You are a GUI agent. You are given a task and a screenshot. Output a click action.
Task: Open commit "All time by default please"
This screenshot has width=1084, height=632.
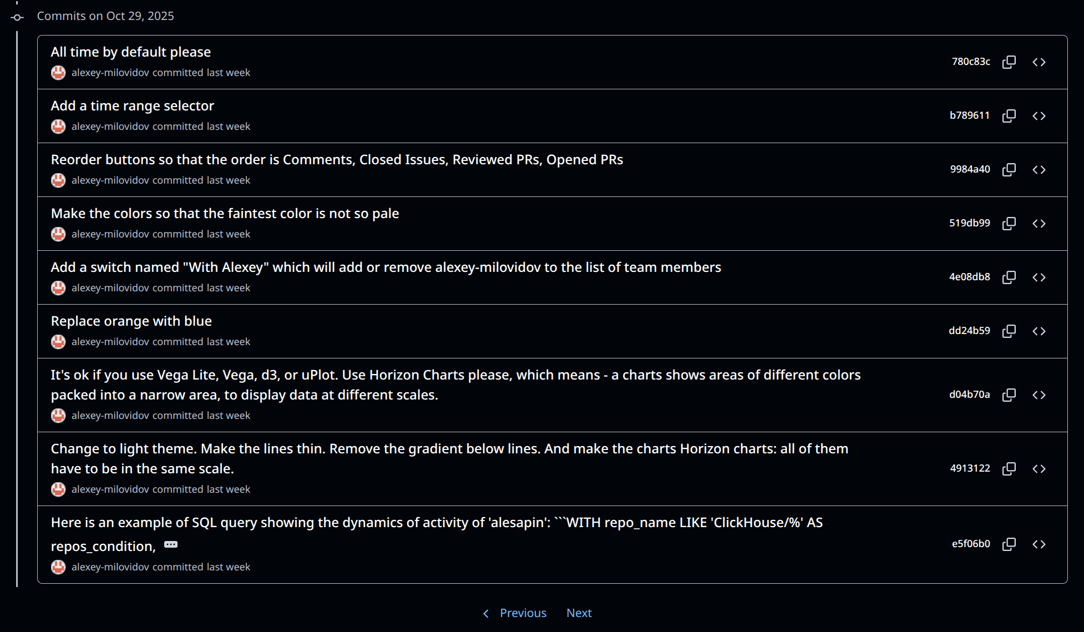click(131, 52)
